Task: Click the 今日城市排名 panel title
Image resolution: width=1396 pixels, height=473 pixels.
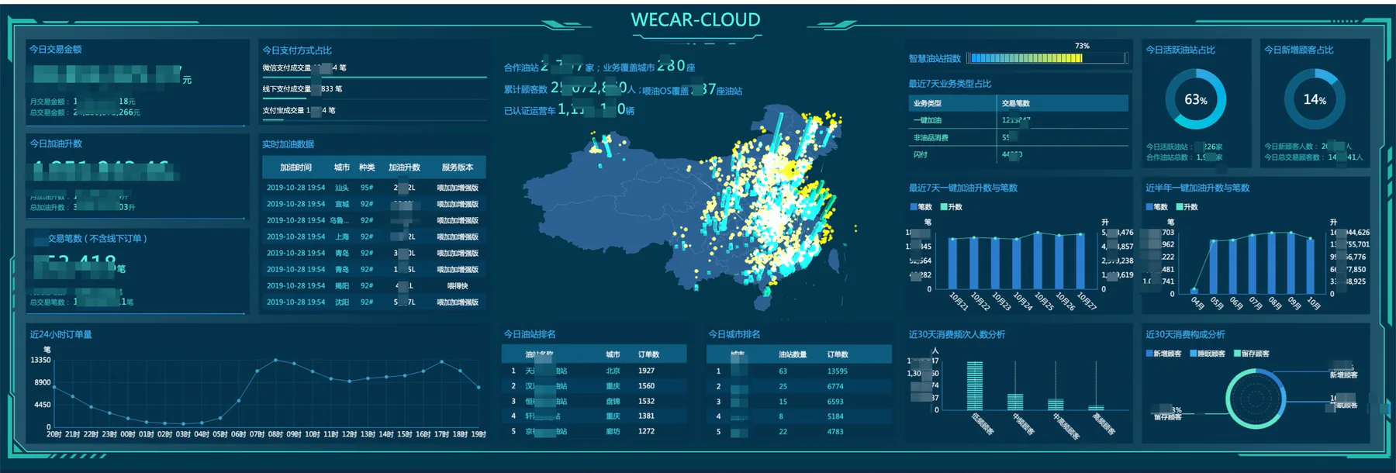Action: coord(734,335)
